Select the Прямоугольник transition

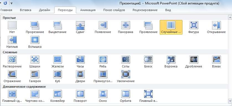click(x=103, y=77)
